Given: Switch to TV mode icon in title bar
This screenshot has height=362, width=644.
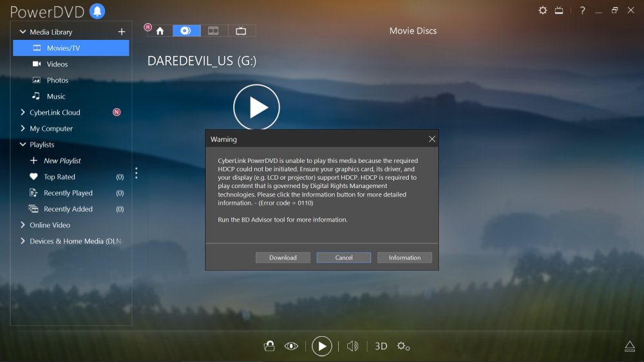Looking at the screenshot, I should click(x=559, y=10).
